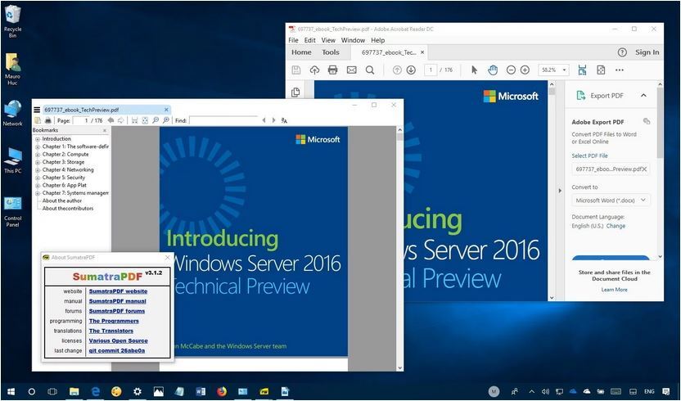Click the print icon in Acrobat toolbar

(x=332, y=70)
